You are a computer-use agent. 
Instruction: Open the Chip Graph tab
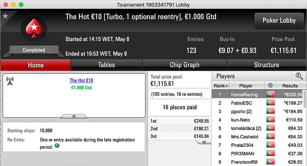[185, 65]
